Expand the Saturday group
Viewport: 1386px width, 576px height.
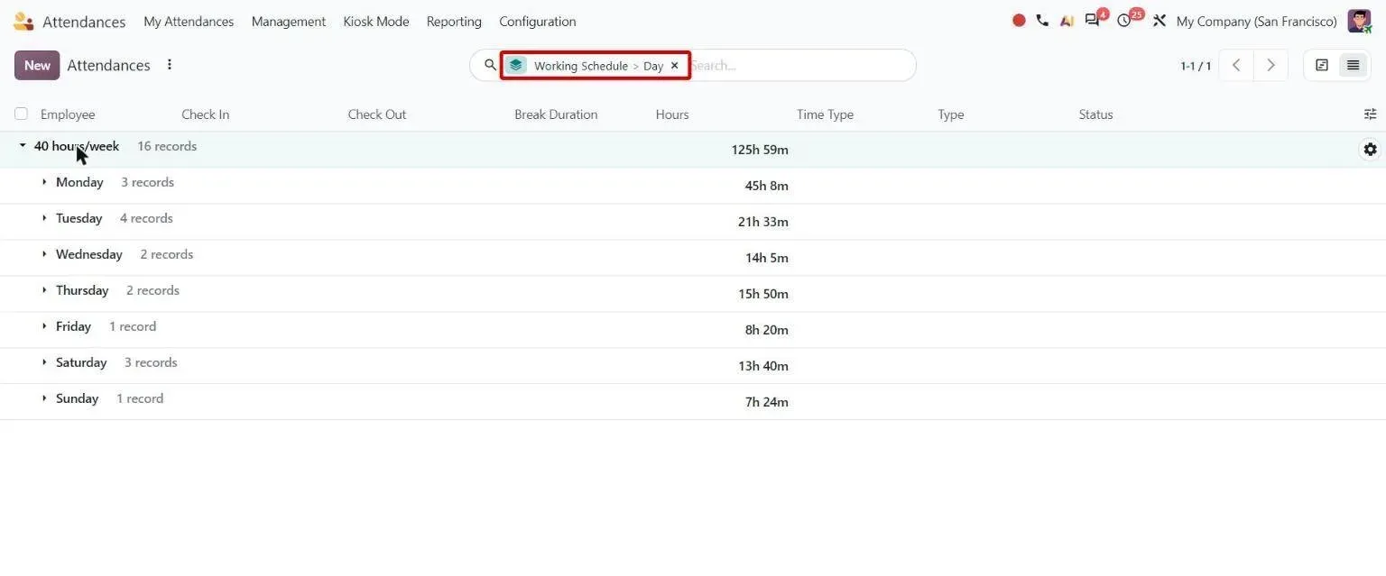pyautogui.click(x=44, y=362)
